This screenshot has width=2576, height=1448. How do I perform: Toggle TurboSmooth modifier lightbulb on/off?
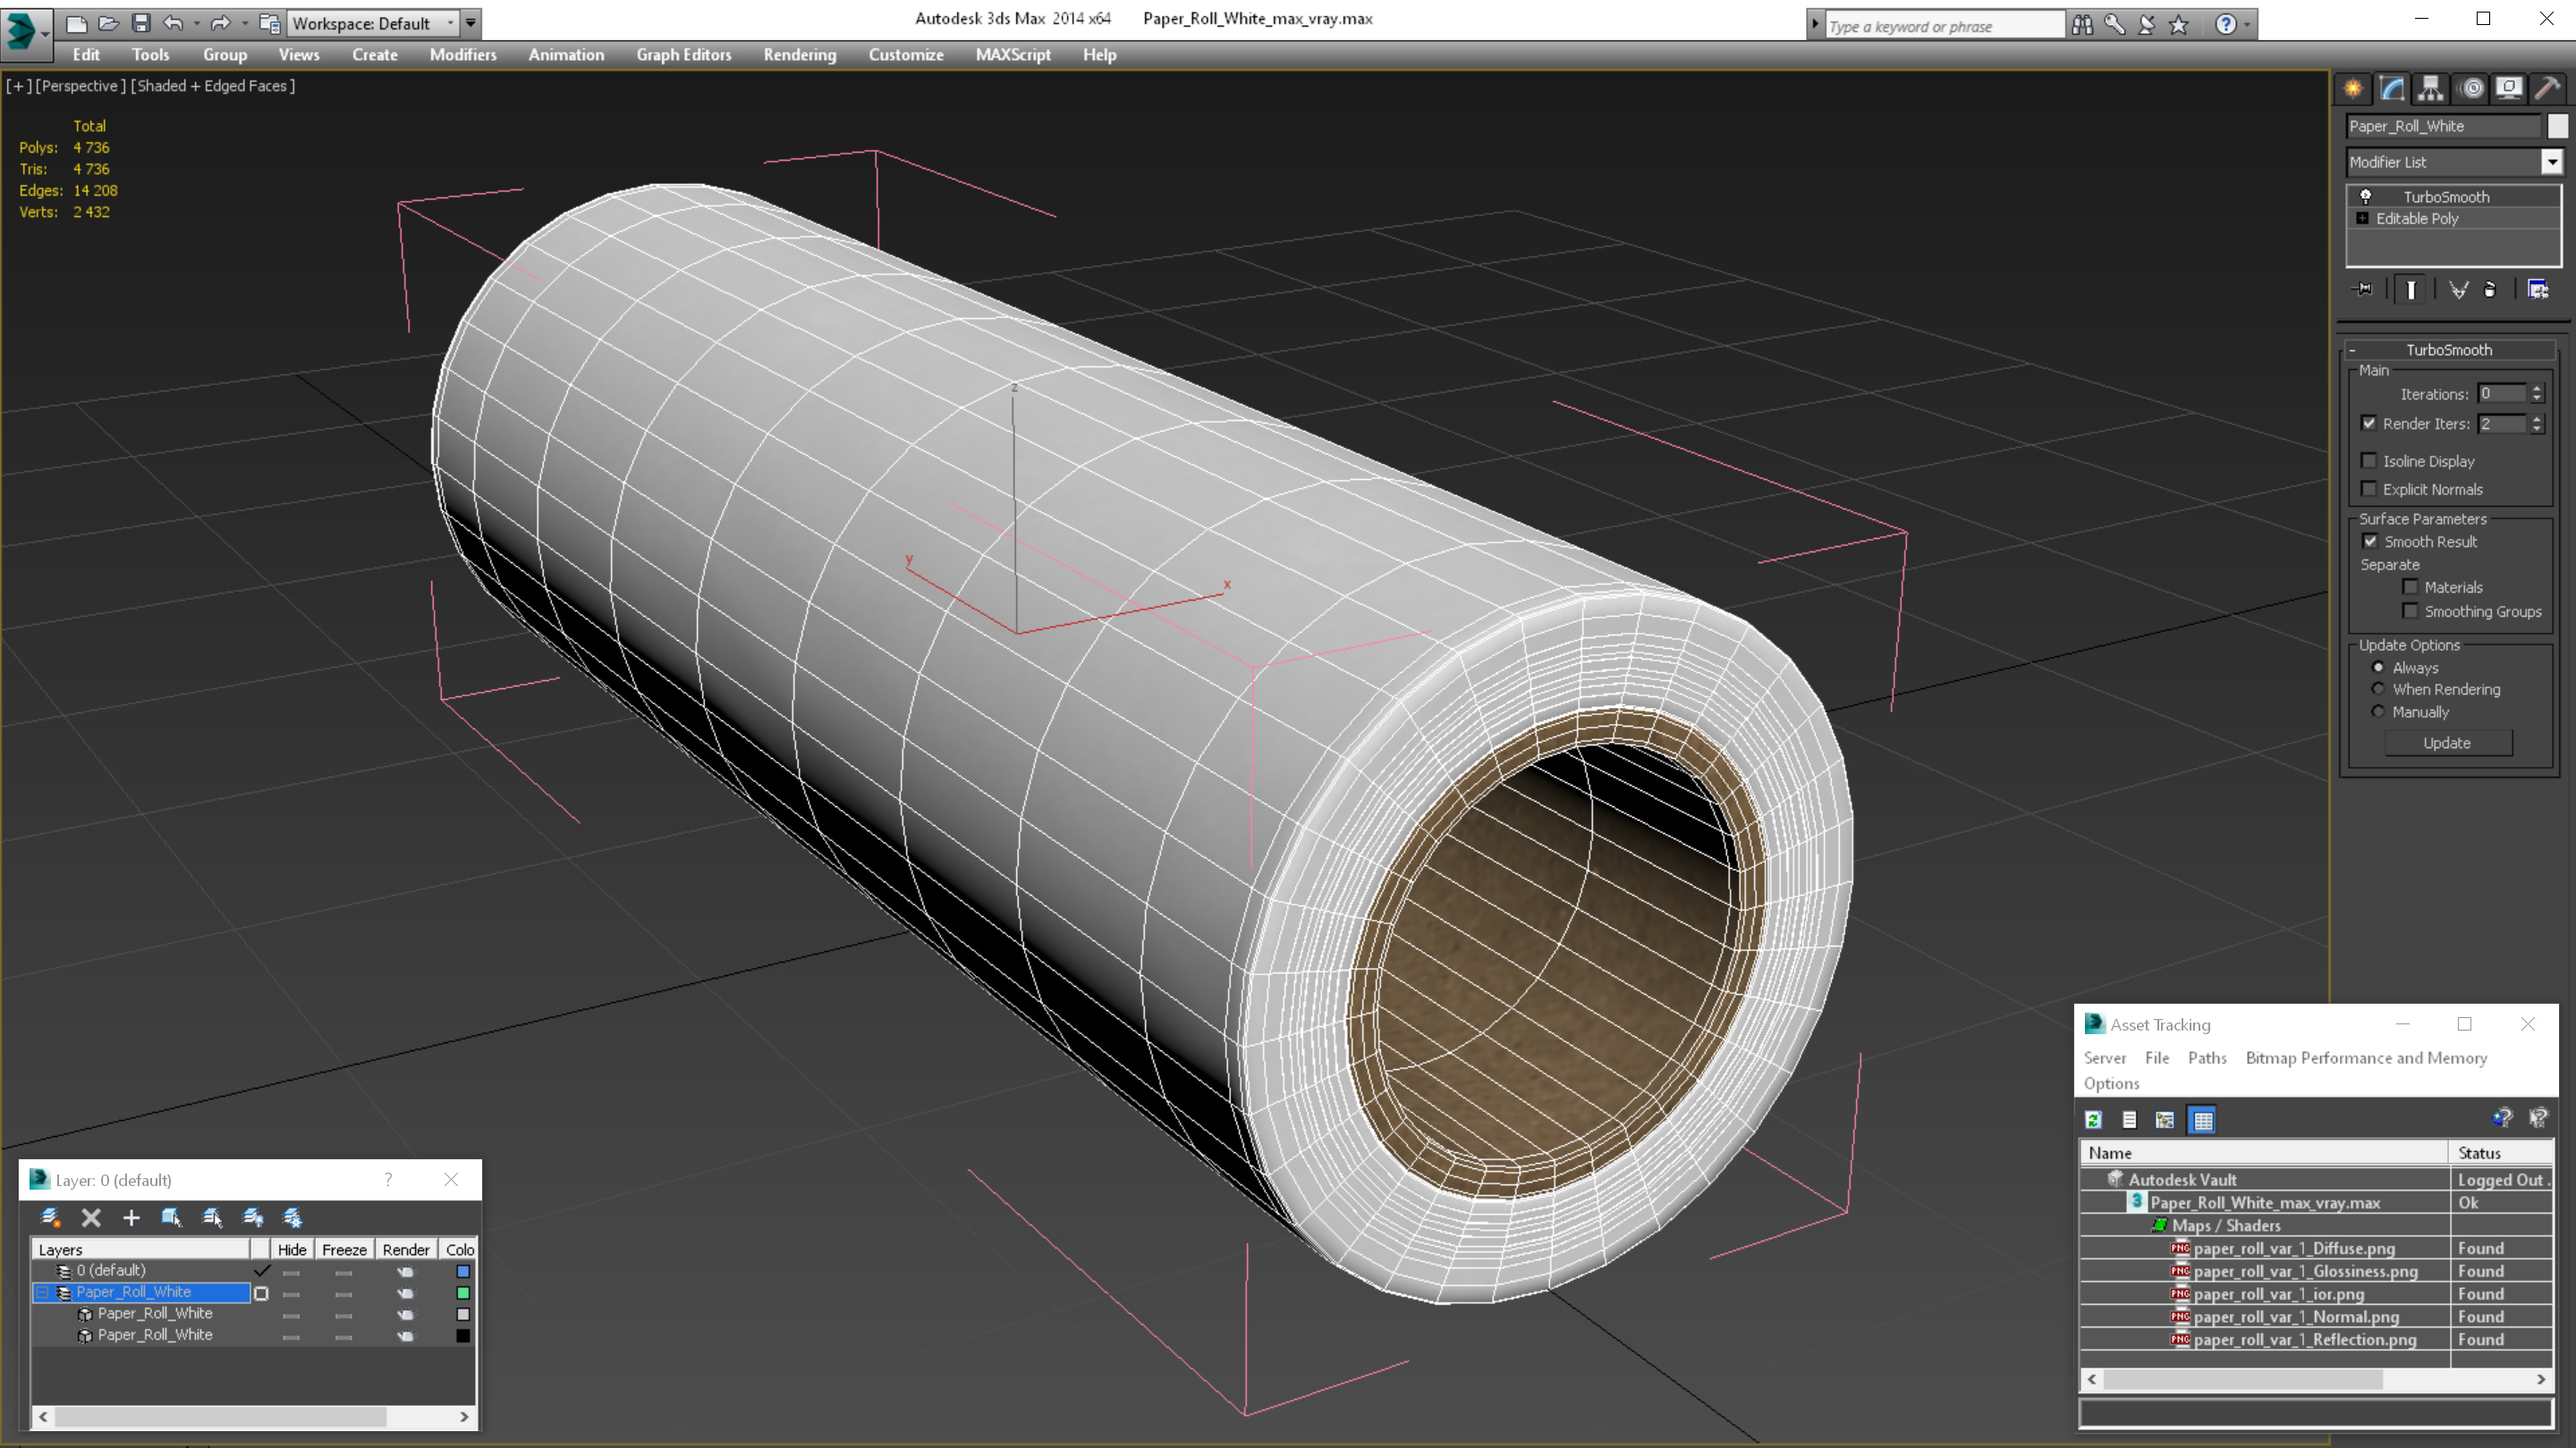[2366, 197]
